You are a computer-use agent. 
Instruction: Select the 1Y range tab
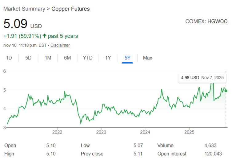pyautogui.click(x=108, y=58)
